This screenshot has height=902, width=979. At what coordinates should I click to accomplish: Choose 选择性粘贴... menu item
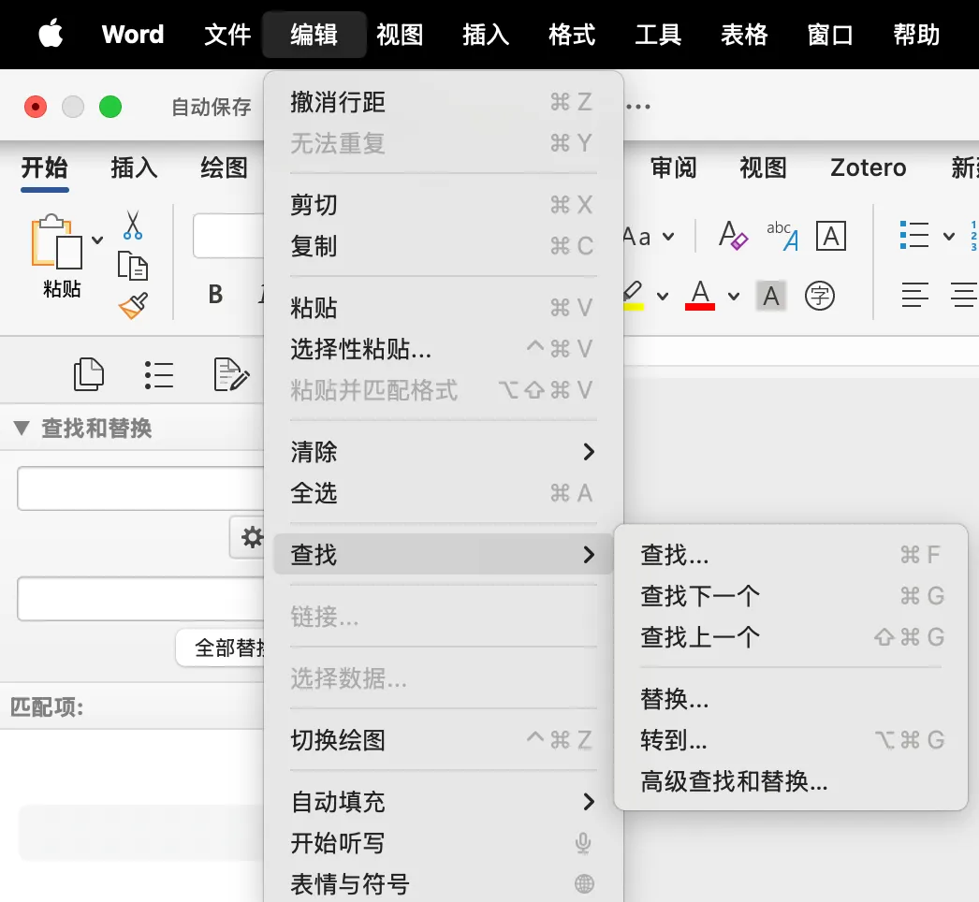[443, 349]
